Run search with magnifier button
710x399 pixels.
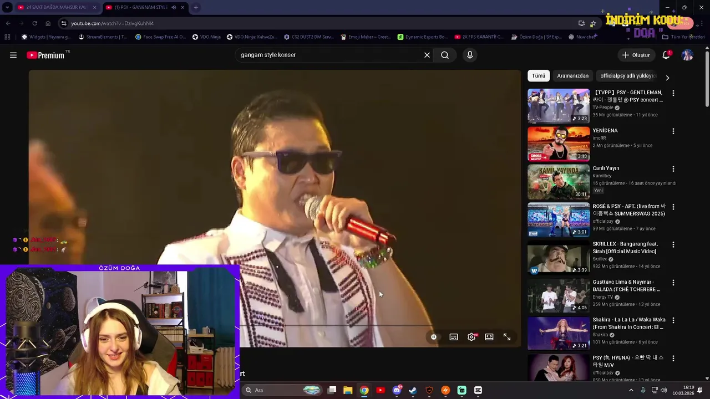445,55
